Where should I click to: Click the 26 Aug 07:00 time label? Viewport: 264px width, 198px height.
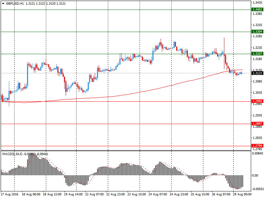(x=221, y=194)
